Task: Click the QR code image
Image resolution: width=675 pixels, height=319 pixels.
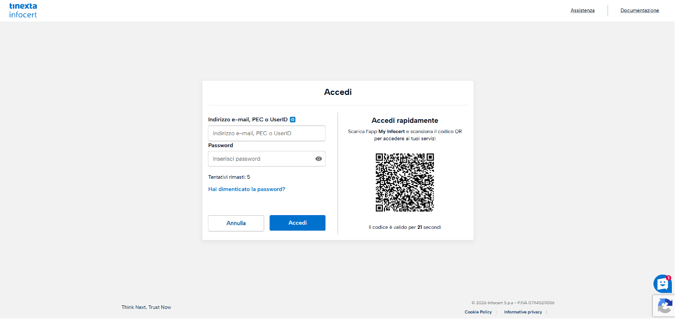Action: pyautogui.click(x=404, y=182)
